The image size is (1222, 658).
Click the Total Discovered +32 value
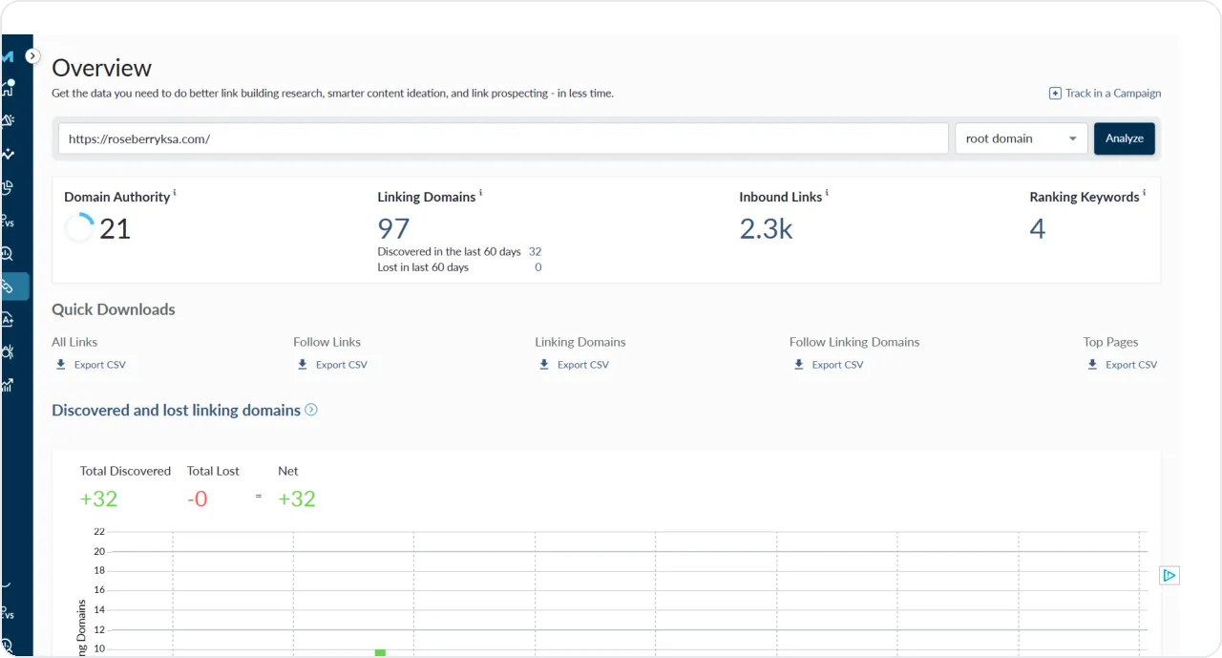tap(98, 499)
